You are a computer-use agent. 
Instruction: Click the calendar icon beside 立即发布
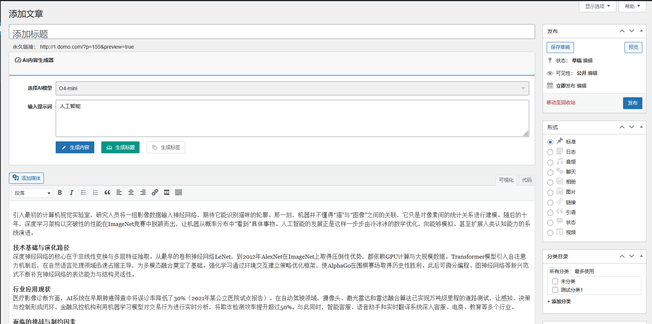tap(550, 85)
